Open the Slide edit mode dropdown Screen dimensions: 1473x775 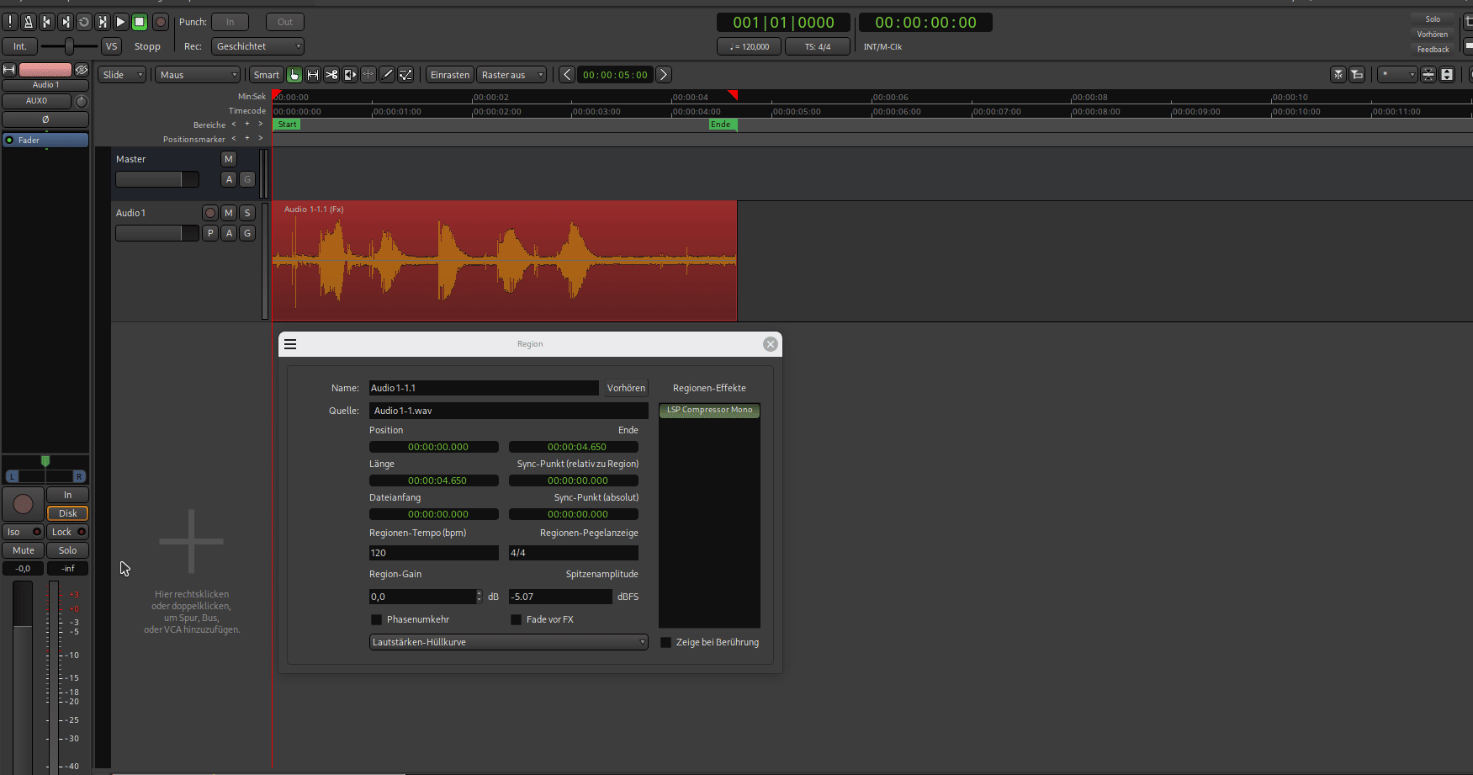pyautogui.click(x=123, y=75)
